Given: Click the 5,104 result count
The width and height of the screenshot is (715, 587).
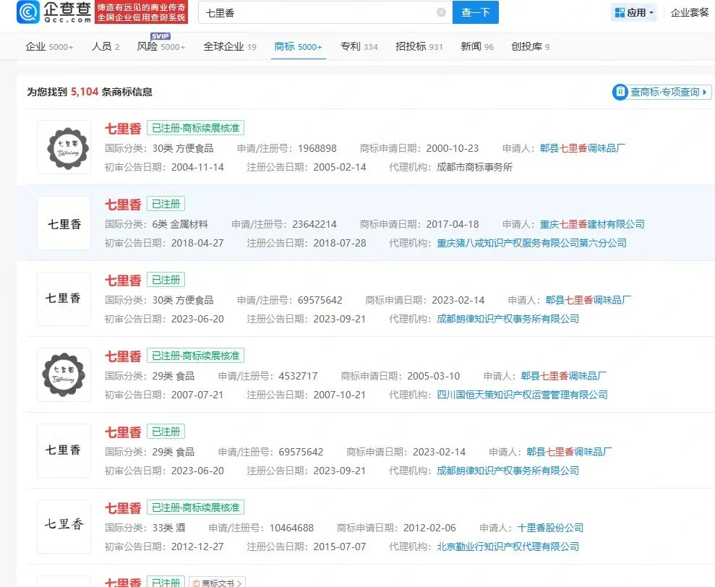Looking at the screenshot, I should click(85, 92).
